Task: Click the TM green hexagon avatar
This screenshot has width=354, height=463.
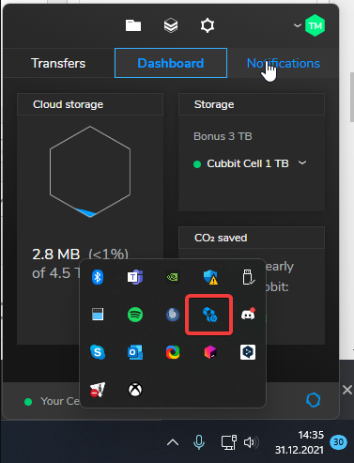Action: pos(315,25)
